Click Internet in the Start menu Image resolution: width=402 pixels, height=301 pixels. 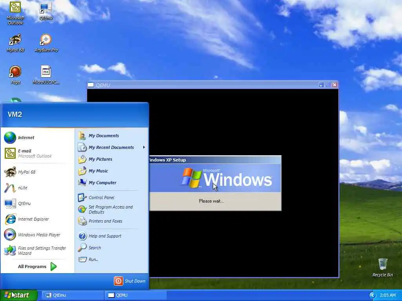(x=37, y=138)
